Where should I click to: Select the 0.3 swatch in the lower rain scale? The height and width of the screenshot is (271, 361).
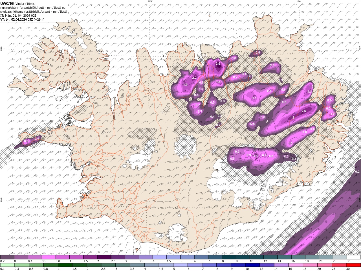[22, 265]
